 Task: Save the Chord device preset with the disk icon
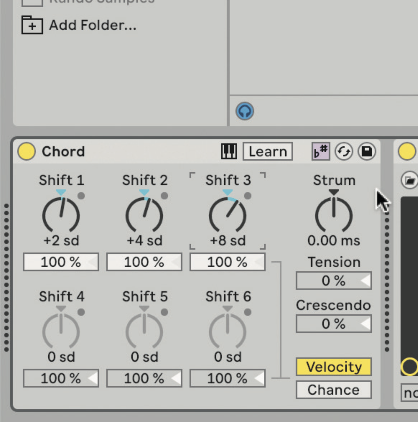(367, 152)
